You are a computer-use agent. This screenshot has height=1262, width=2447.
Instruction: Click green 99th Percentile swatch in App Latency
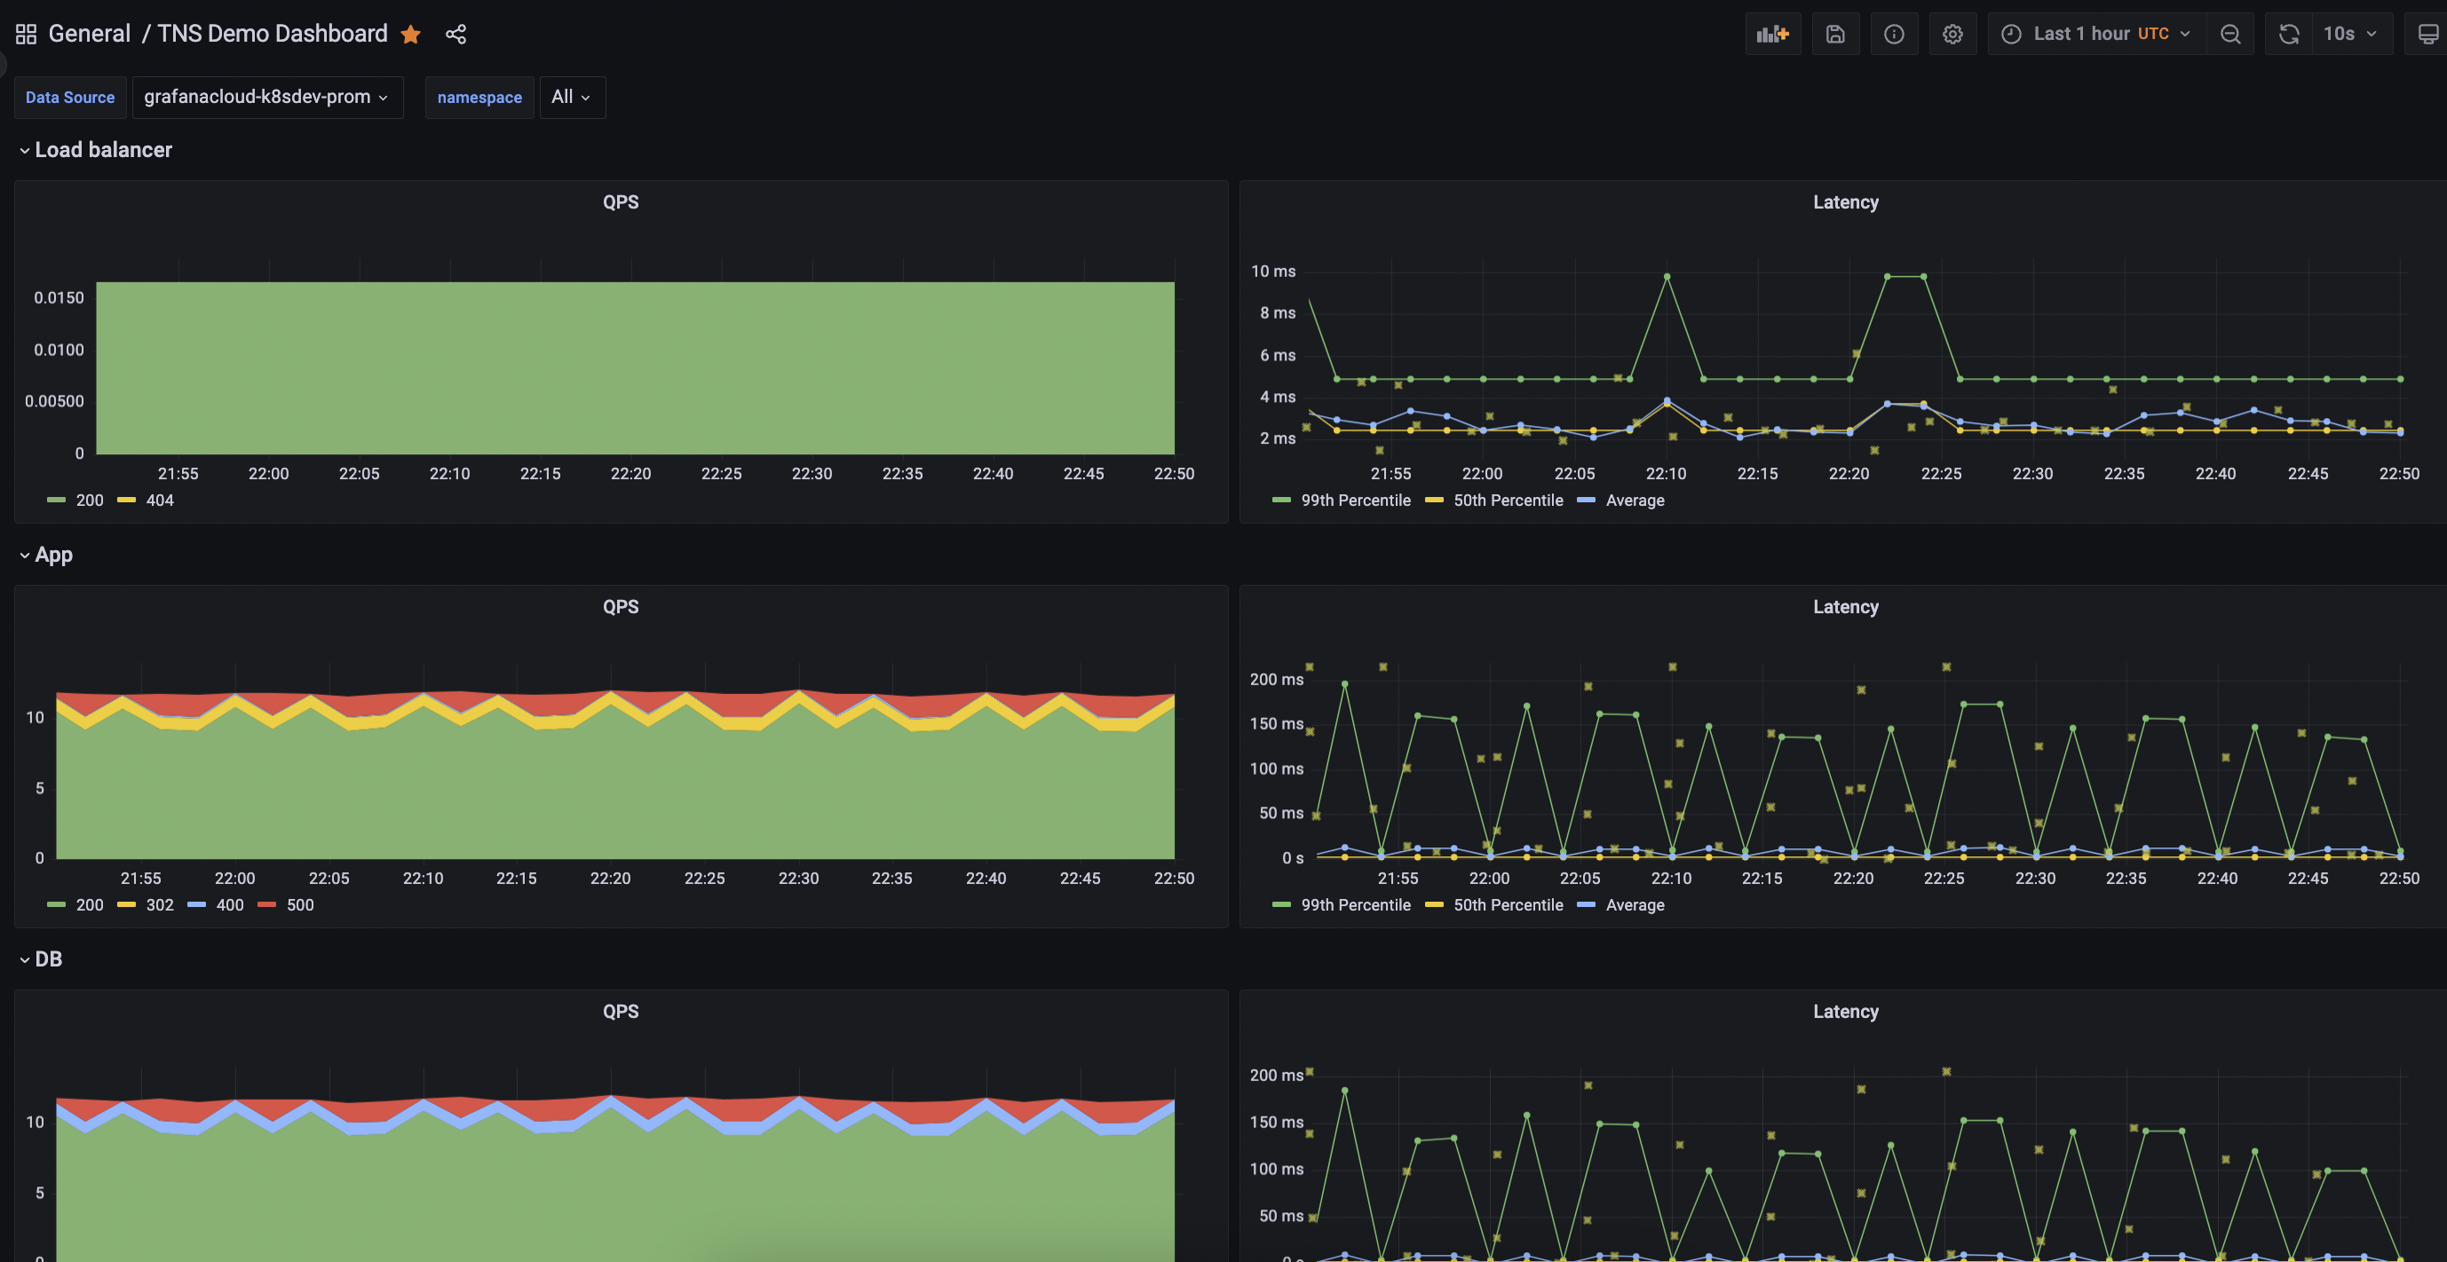1281,905
